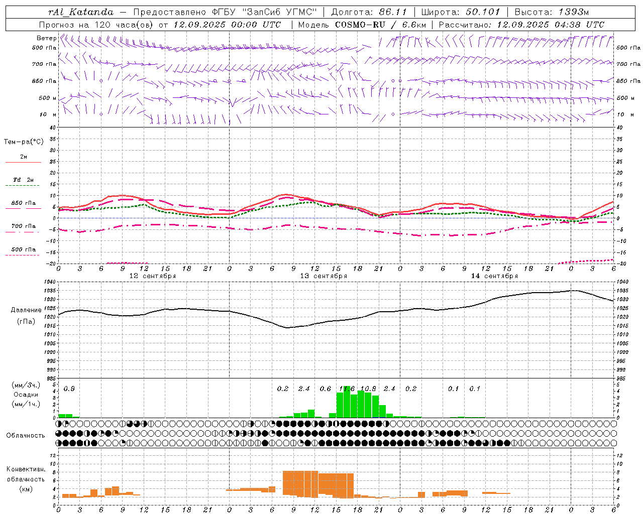Click the Td 2м legend entry
Screen dimensions: 643x514
tap(24, 180)
